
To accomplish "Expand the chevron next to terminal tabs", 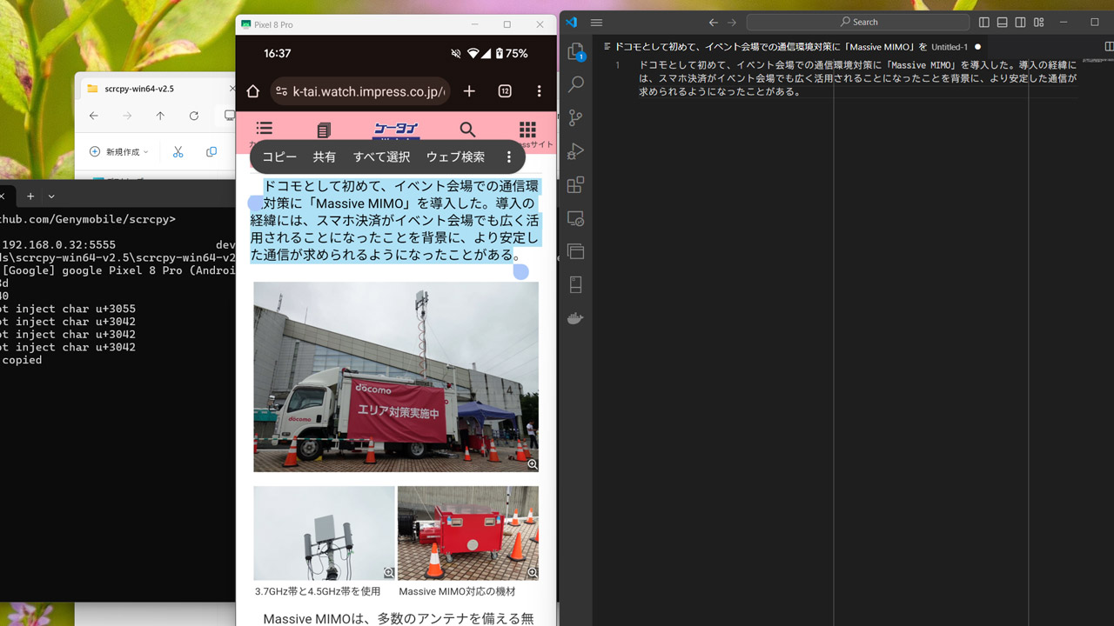I will click(x=50, y=196).
